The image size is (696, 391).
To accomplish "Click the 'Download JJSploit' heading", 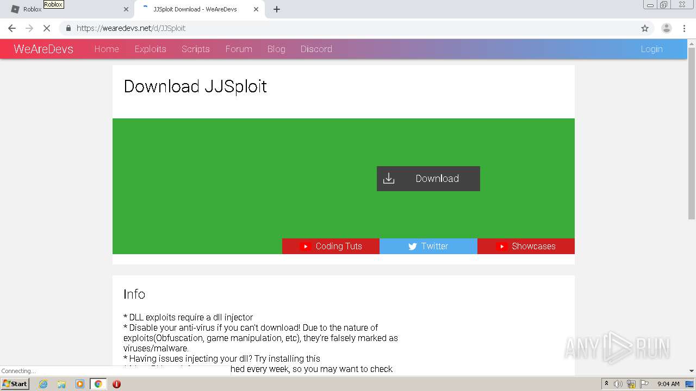I will 195,86.
